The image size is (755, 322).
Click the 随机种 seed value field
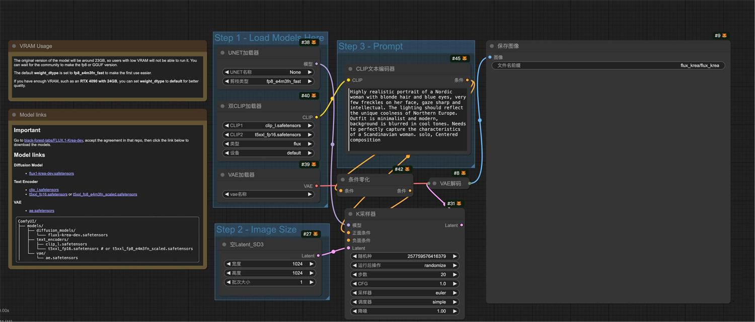pos(405,256)
